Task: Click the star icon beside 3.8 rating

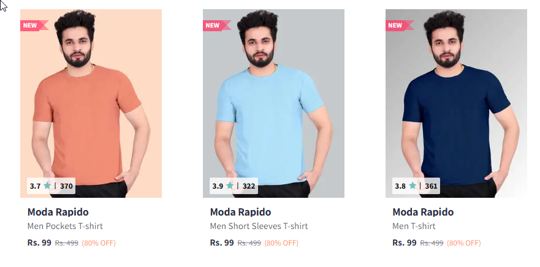Action: pos(413,186)
